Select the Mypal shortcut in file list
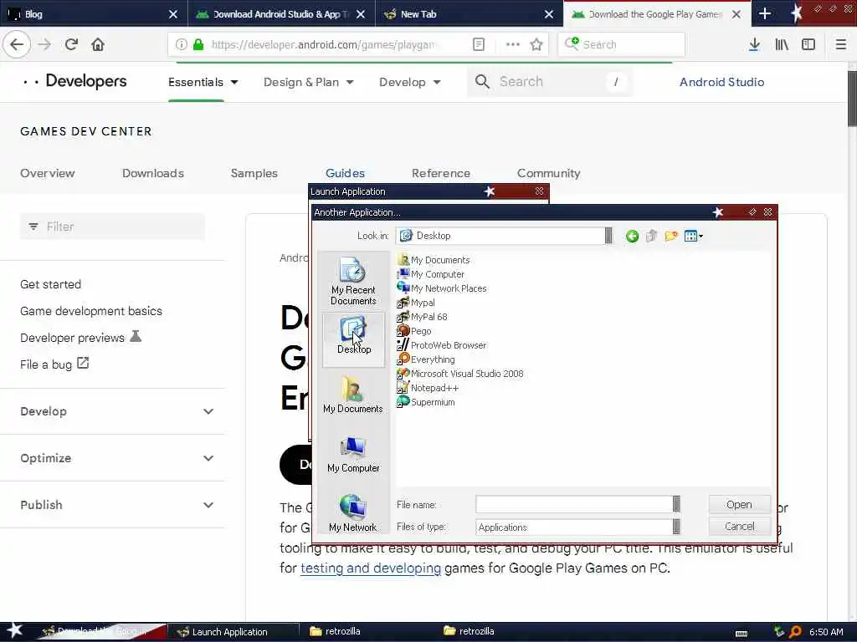Image resolution: width=857 pixels, height=642 pixels. [x=417, y=303]
